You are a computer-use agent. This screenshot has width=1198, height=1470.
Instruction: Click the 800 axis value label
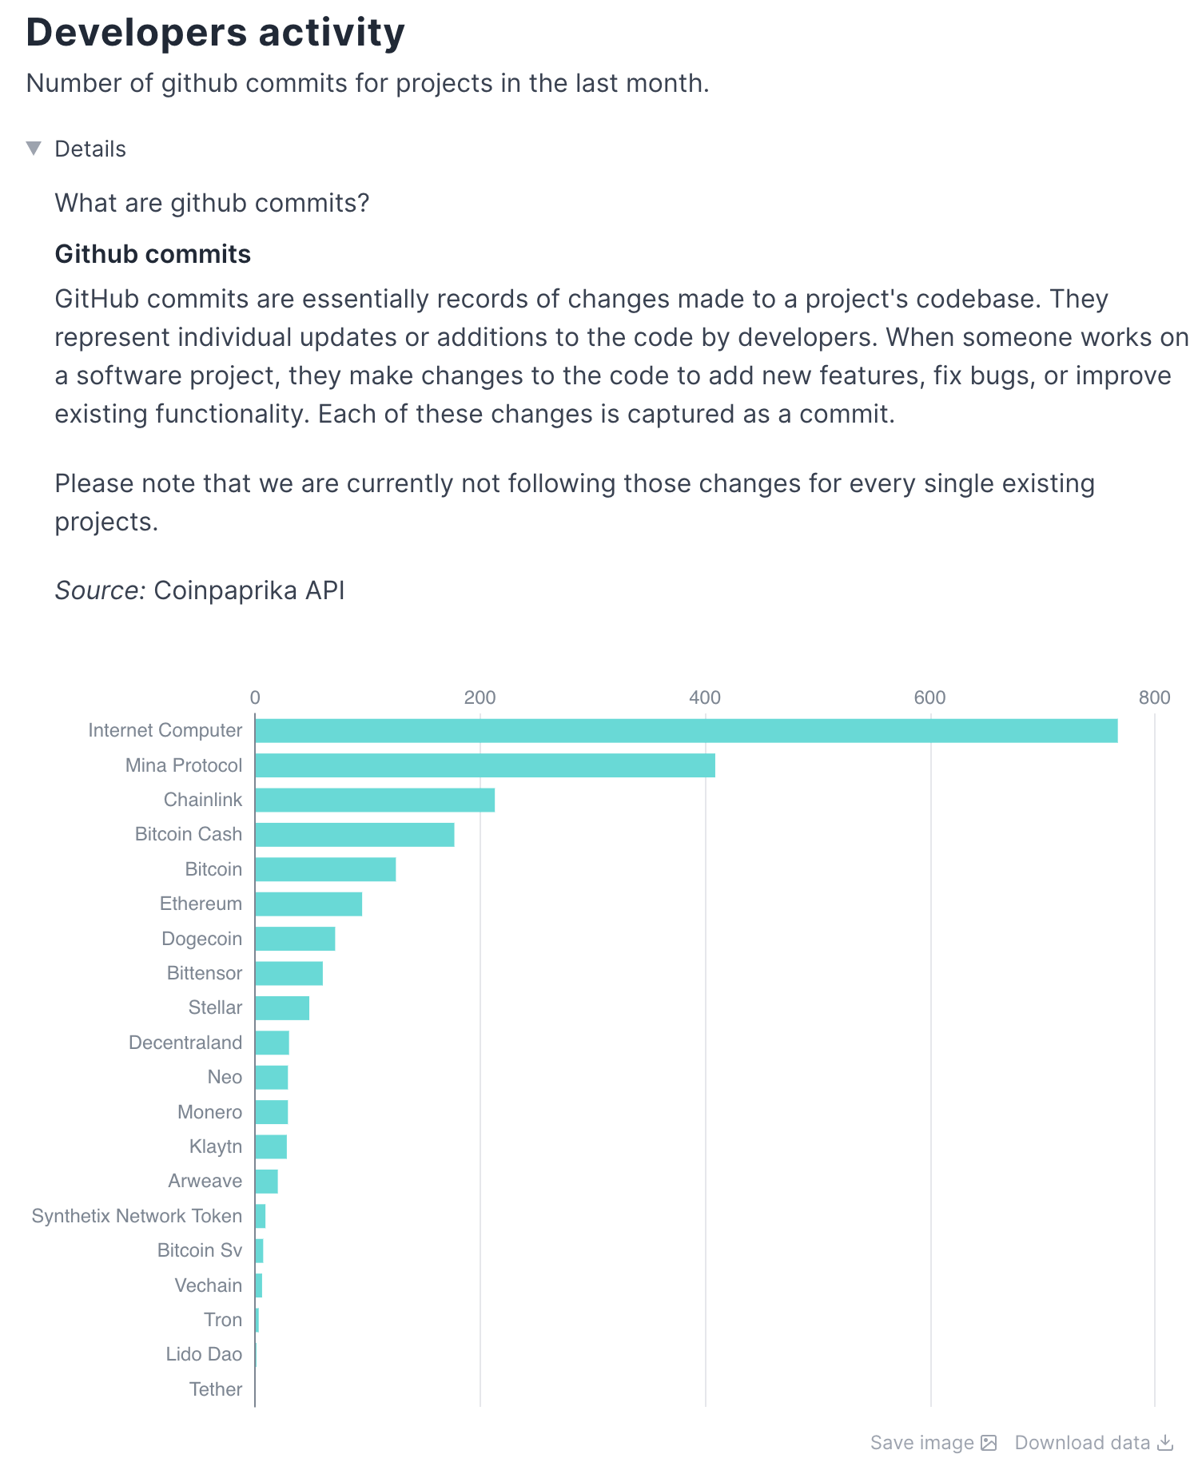pos(1153,696)
